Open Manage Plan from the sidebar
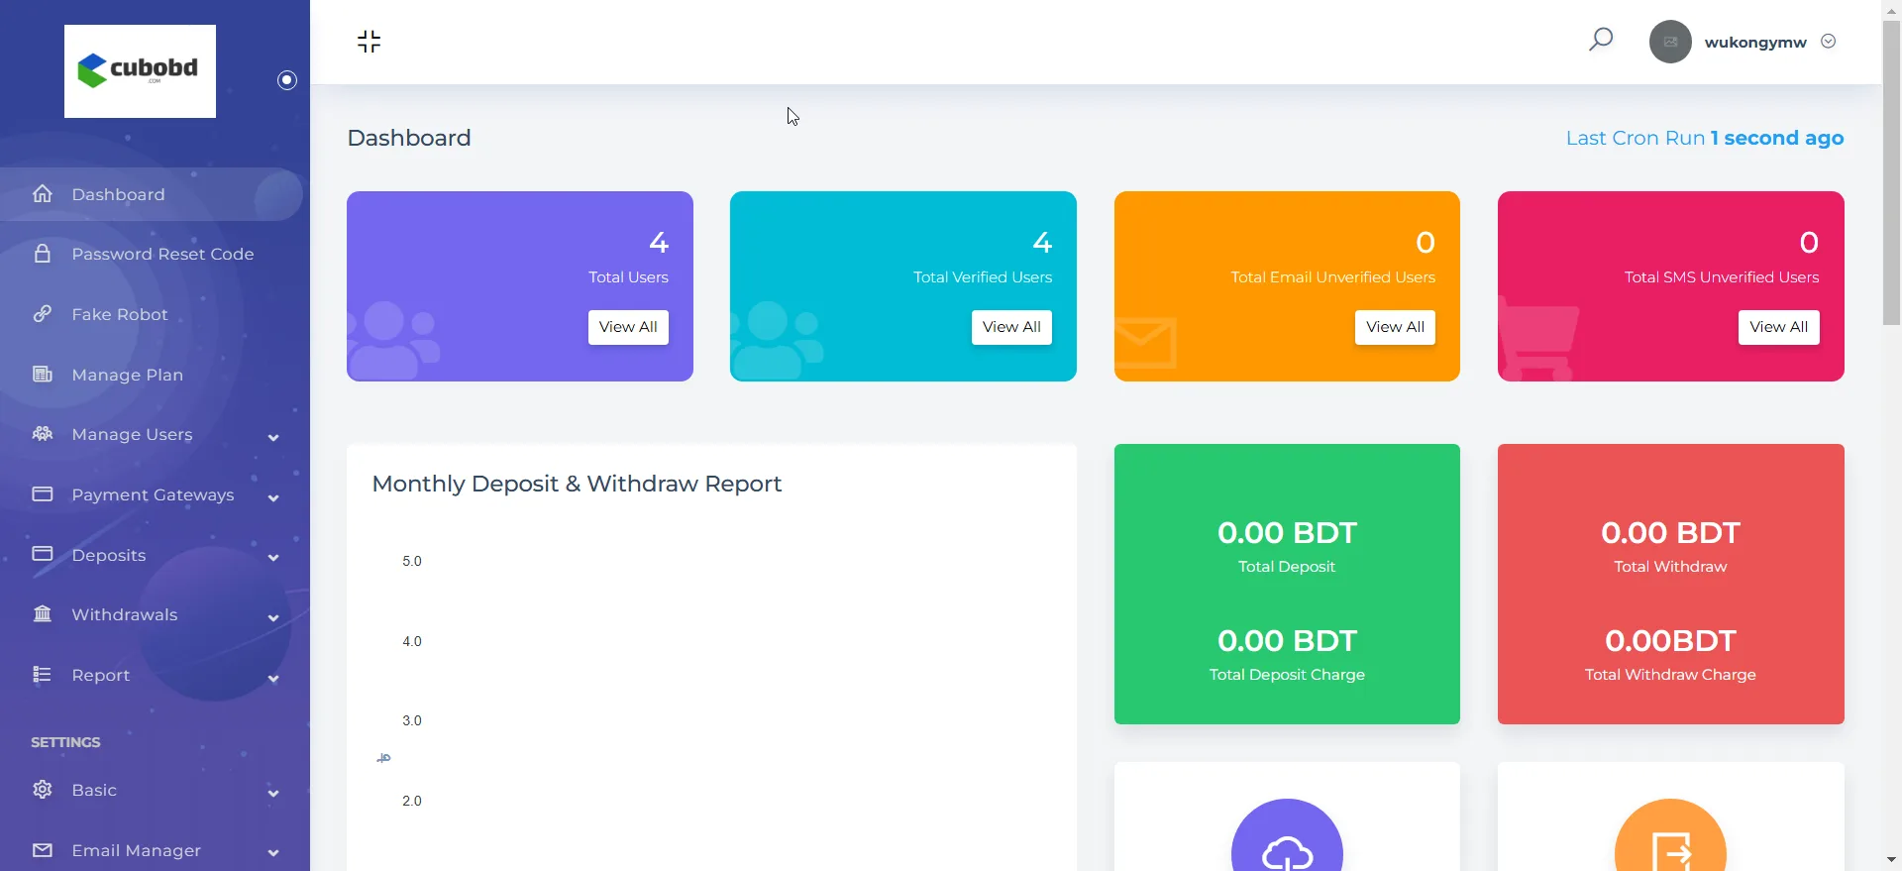The height and width of the screenshot is (871, 1902). click(127, 375)
